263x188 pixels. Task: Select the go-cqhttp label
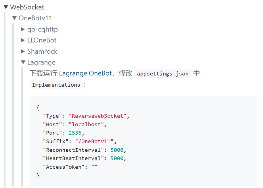click(43, 29)
